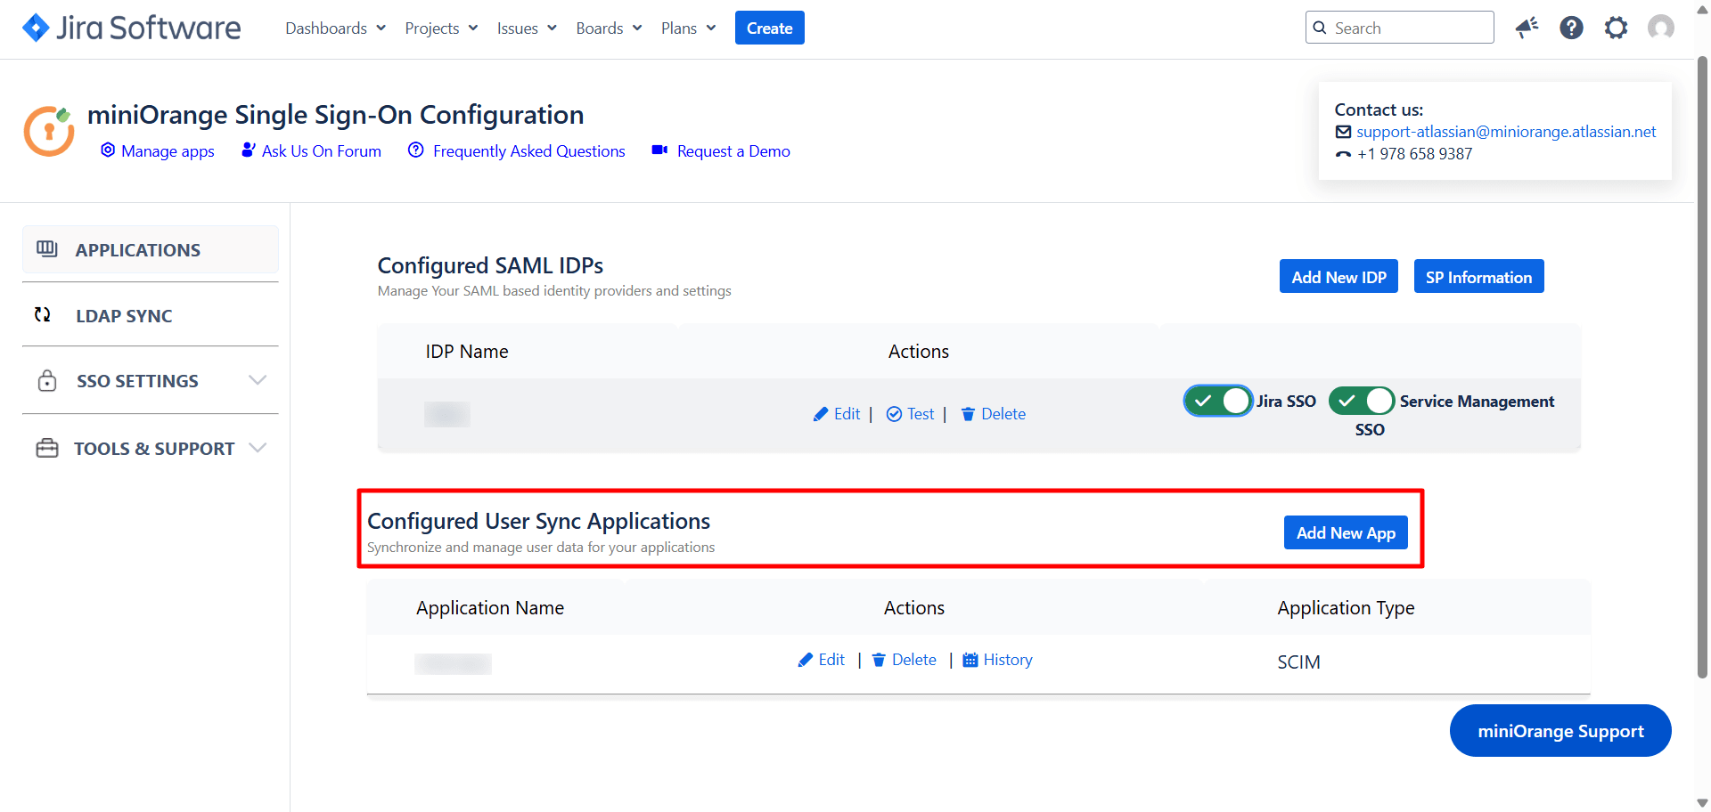The image size is (1711, 812).
Task: Click the Add New App button
Action: point(1346,532)
